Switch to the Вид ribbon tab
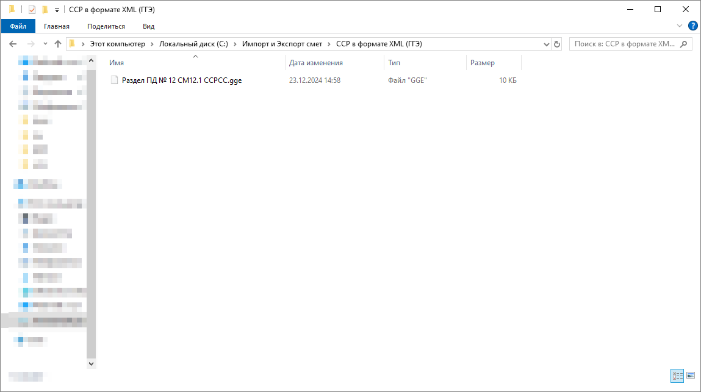 [148, 26]
